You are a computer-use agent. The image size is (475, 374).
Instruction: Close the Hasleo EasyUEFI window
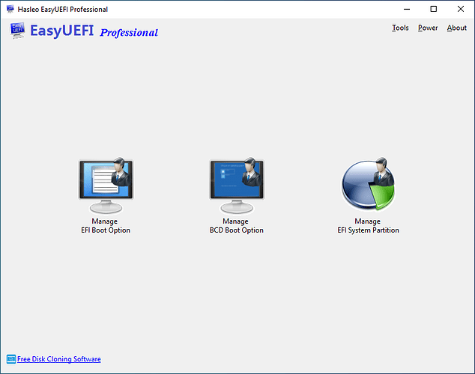click(x=460, y=9)
